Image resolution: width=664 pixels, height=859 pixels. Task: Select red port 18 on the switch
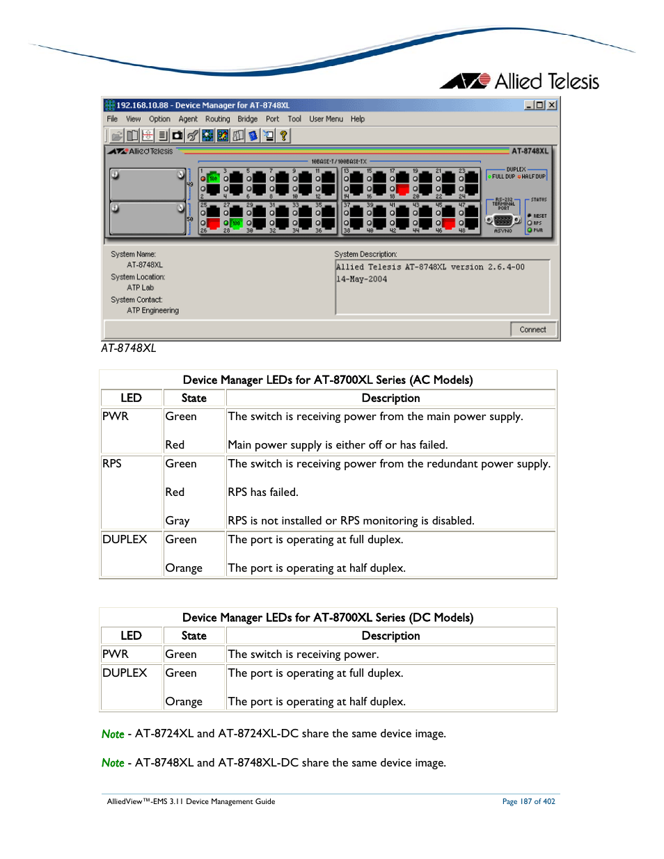(x=402, y=188)
